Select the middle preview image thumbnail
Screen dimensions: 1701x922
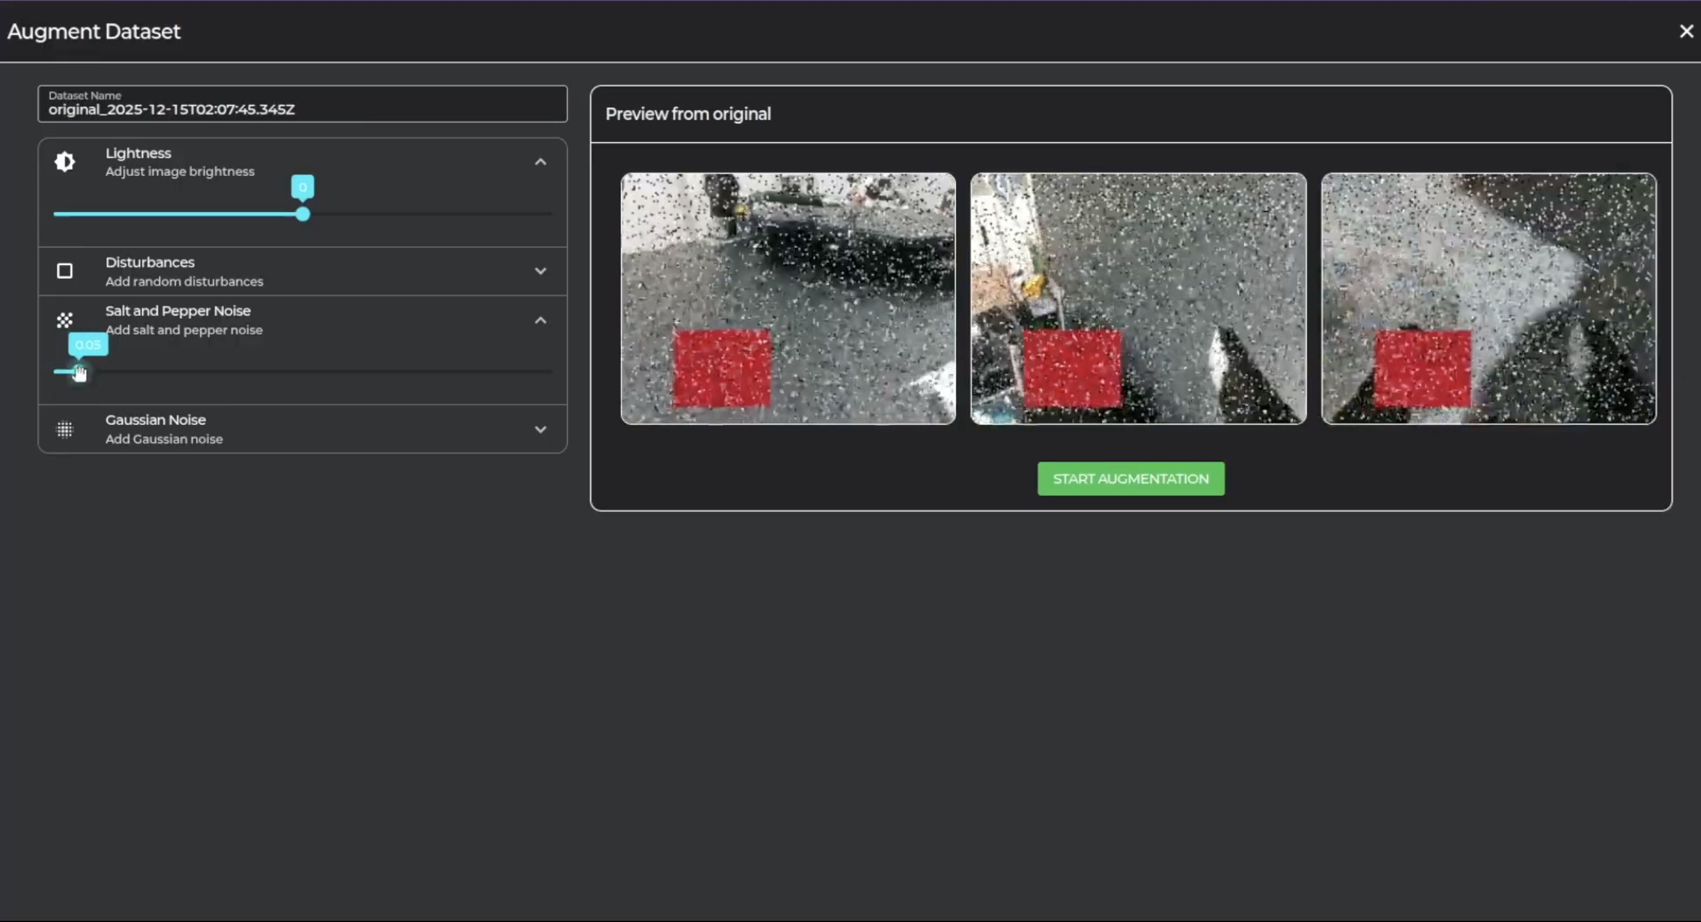[1138, 299]
